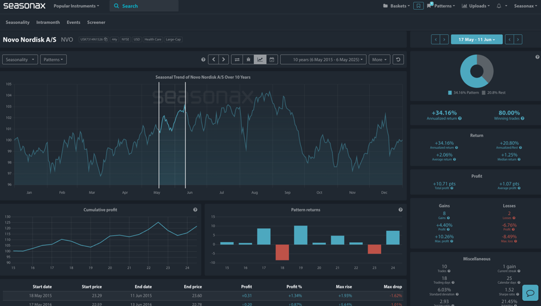Open the Patterns menu in top bar
Screen dimensions: 541x306
(441, 6)
